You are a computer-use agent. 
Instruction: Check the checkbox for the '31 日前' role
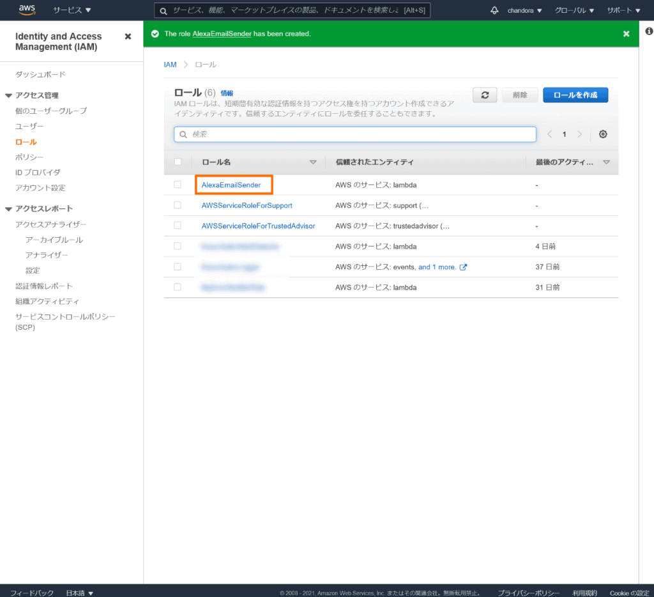[178, 287]
